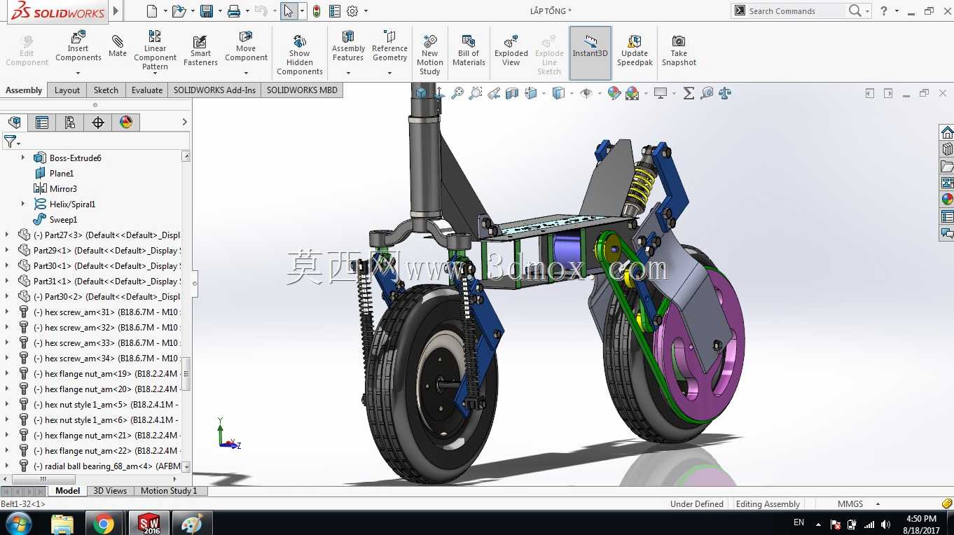Expand the Part29<1> component node
Image resolution: width=954 pixels, height=535 pixels.
point(7,251)
